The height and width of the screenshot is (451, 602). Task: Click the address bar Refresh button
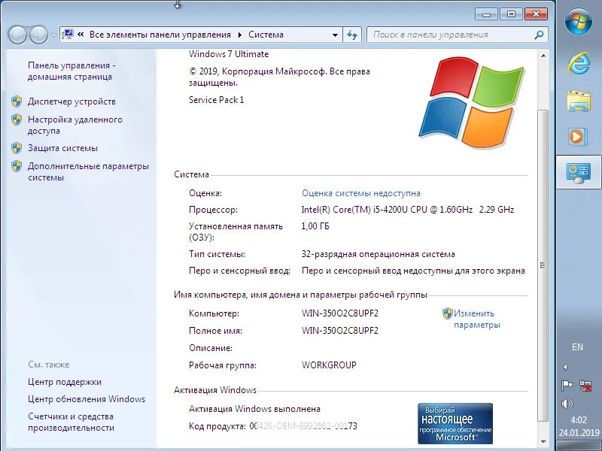(352, 35)
